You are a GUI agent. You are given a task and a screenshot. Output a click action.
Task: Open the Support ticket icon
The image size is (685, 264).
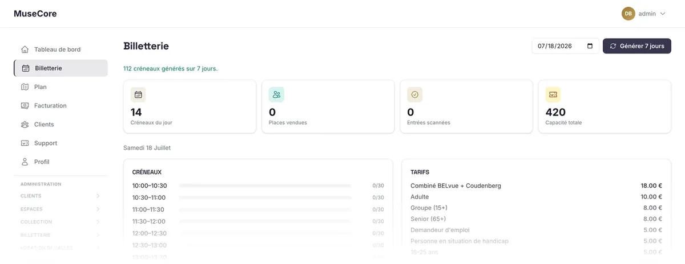tap(25, 143)
